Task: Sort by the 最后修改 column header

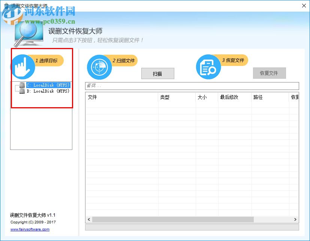Action: coord(229,97)
